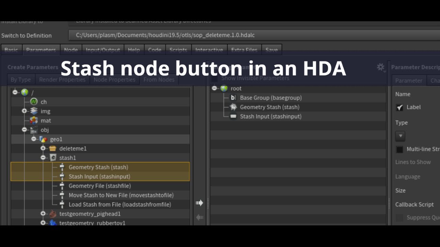Click parameter icon beside Geometry Stash (stash) in left tree
The width and height of the screenshot is (440, 247).
pyautogui.click(x=62, y=167)
